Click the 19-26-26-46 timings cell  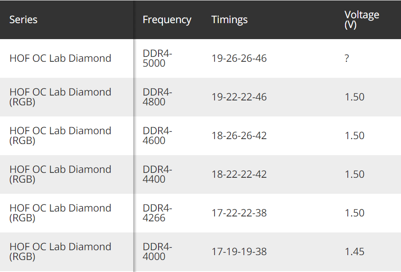click(x=239, y=58)
